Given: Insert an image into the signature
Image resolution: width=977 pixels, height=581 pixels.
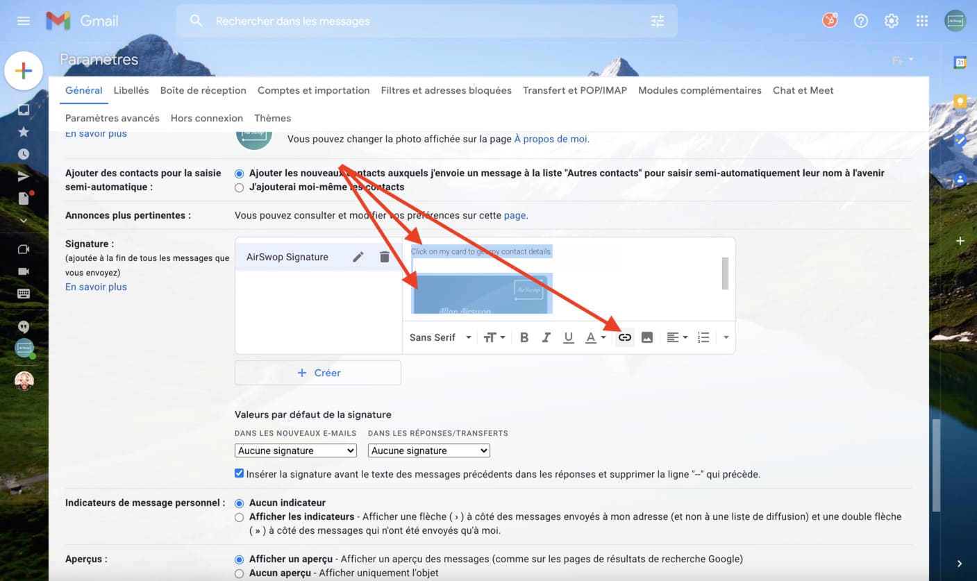Looking at the screenshot, I should coord(647,337).
